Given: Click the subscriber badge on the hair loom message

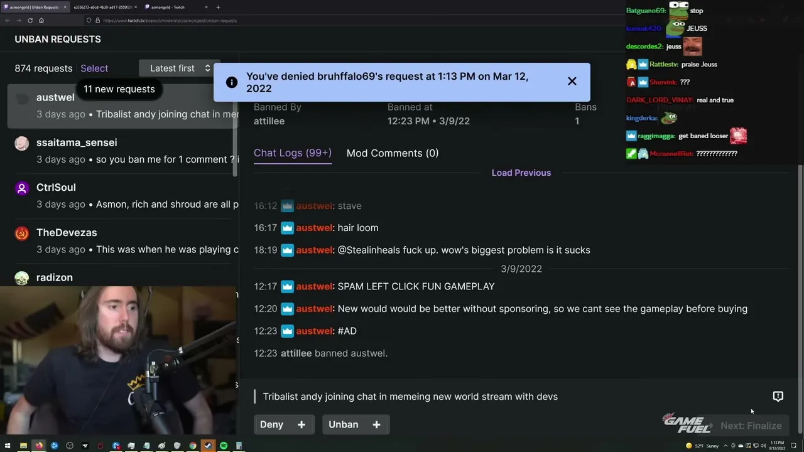Looking at the screenshot, I should click(287, 228).
